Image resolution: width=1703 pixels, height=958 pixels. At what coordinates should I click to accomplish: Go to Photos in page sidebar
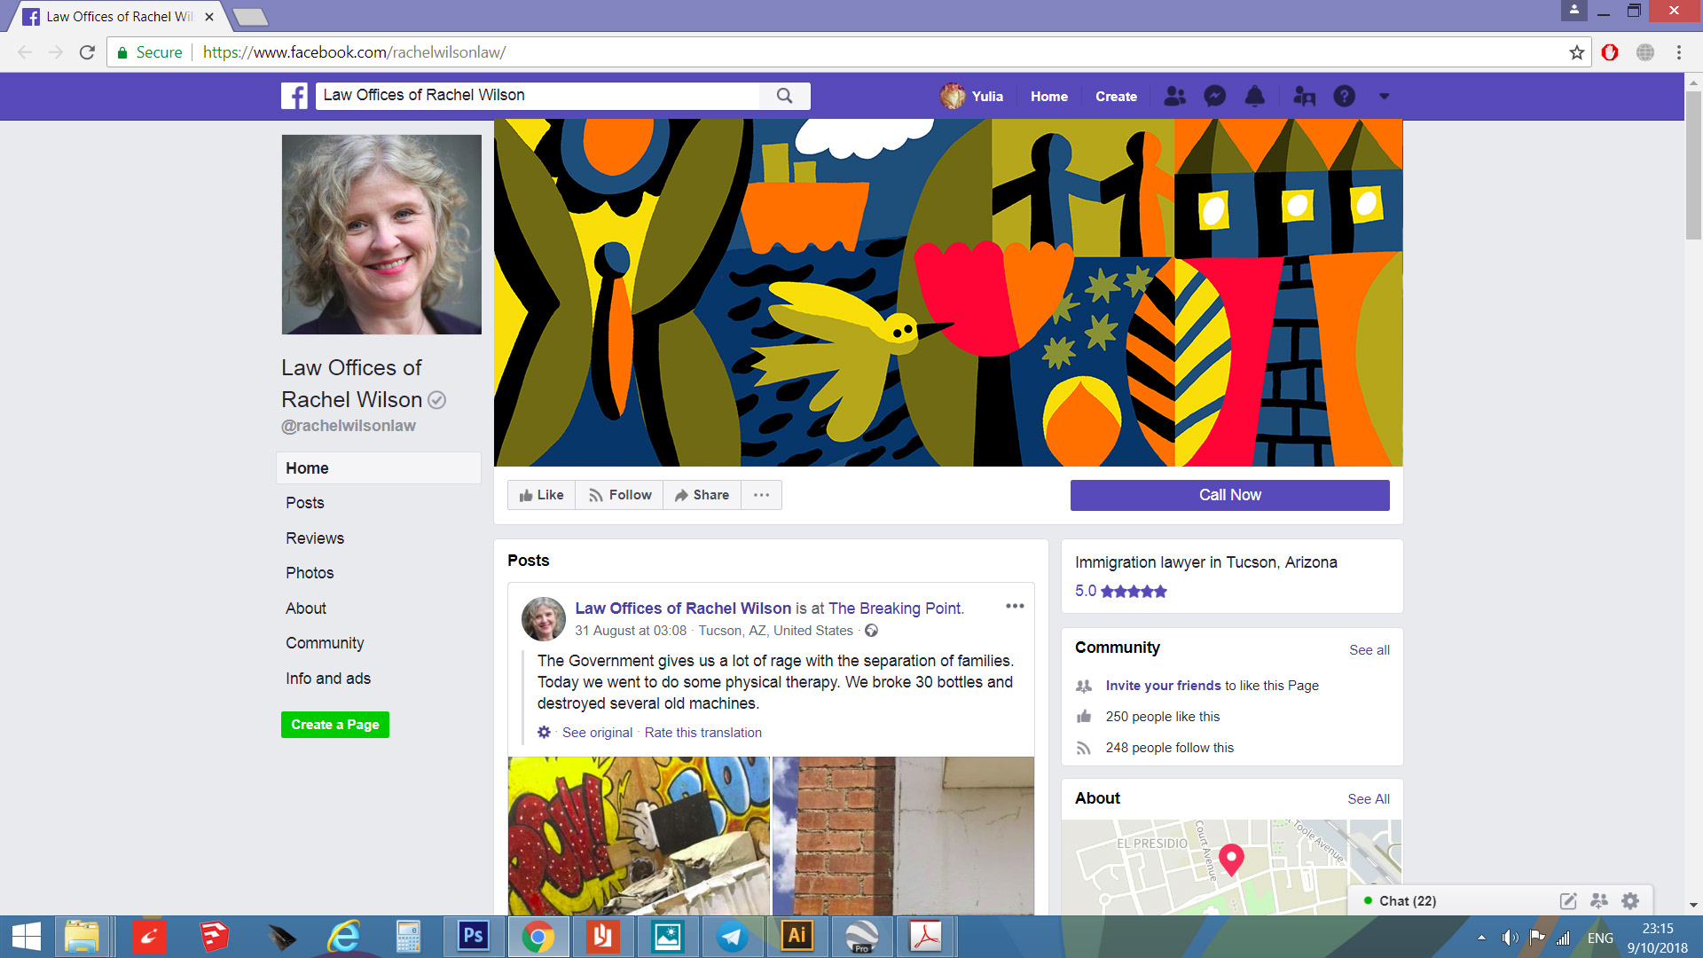point(310,573)
